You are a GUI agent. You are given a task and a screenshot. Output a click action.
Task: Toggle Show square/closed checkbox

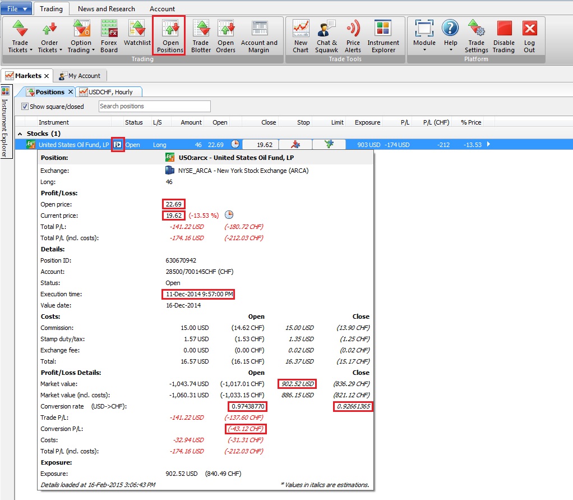point(25,107)
